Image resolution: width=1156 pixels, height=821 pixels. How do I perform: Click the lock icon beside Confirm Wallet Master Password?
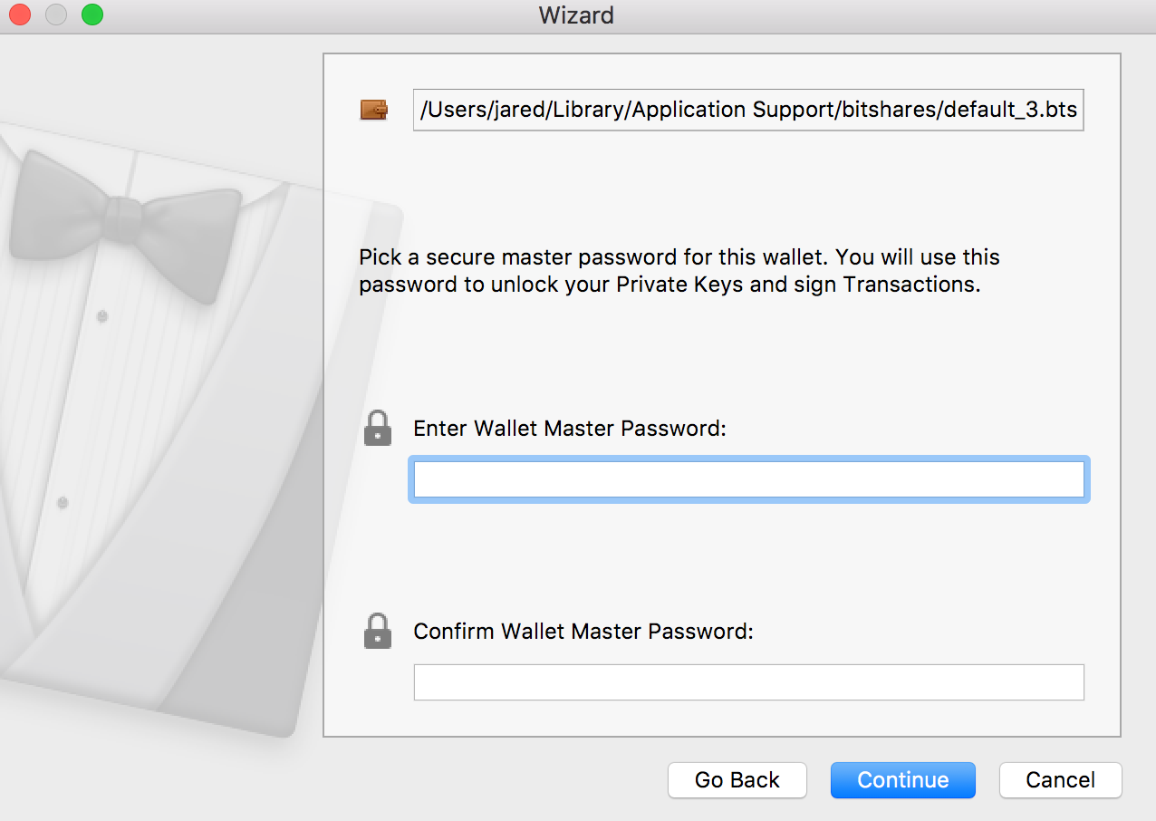pos(378,631)
